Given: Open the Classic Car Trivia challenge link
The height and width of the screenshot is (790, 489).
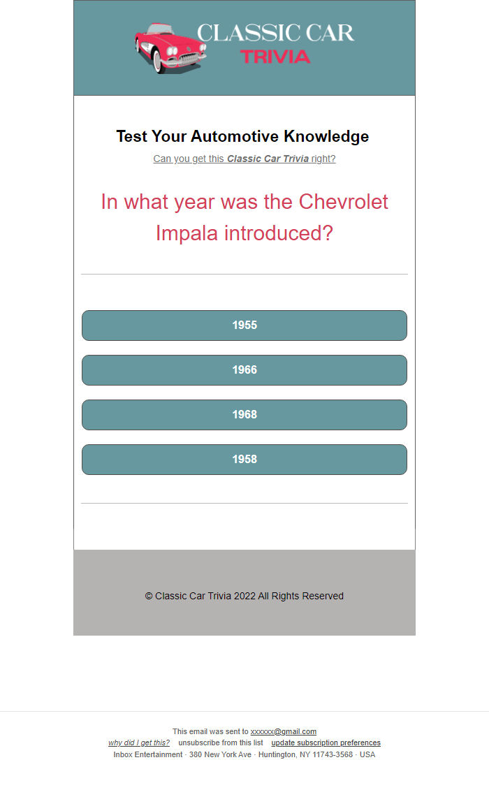Looking at the screenshot, I should click(x=244, y=159).
